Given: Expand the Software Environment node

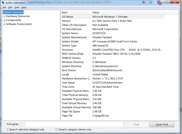Looking at the screenshot, I should pos(5,24).
